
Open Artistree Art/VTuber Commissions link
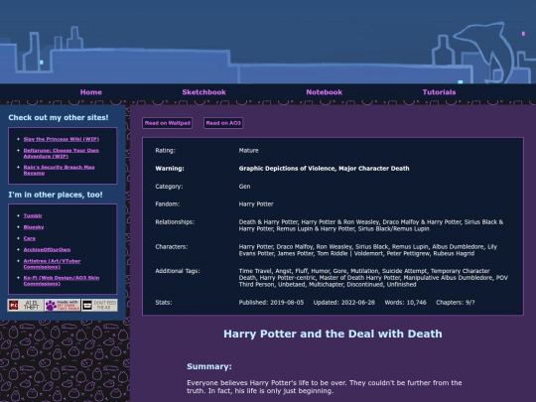pos(52,264)
